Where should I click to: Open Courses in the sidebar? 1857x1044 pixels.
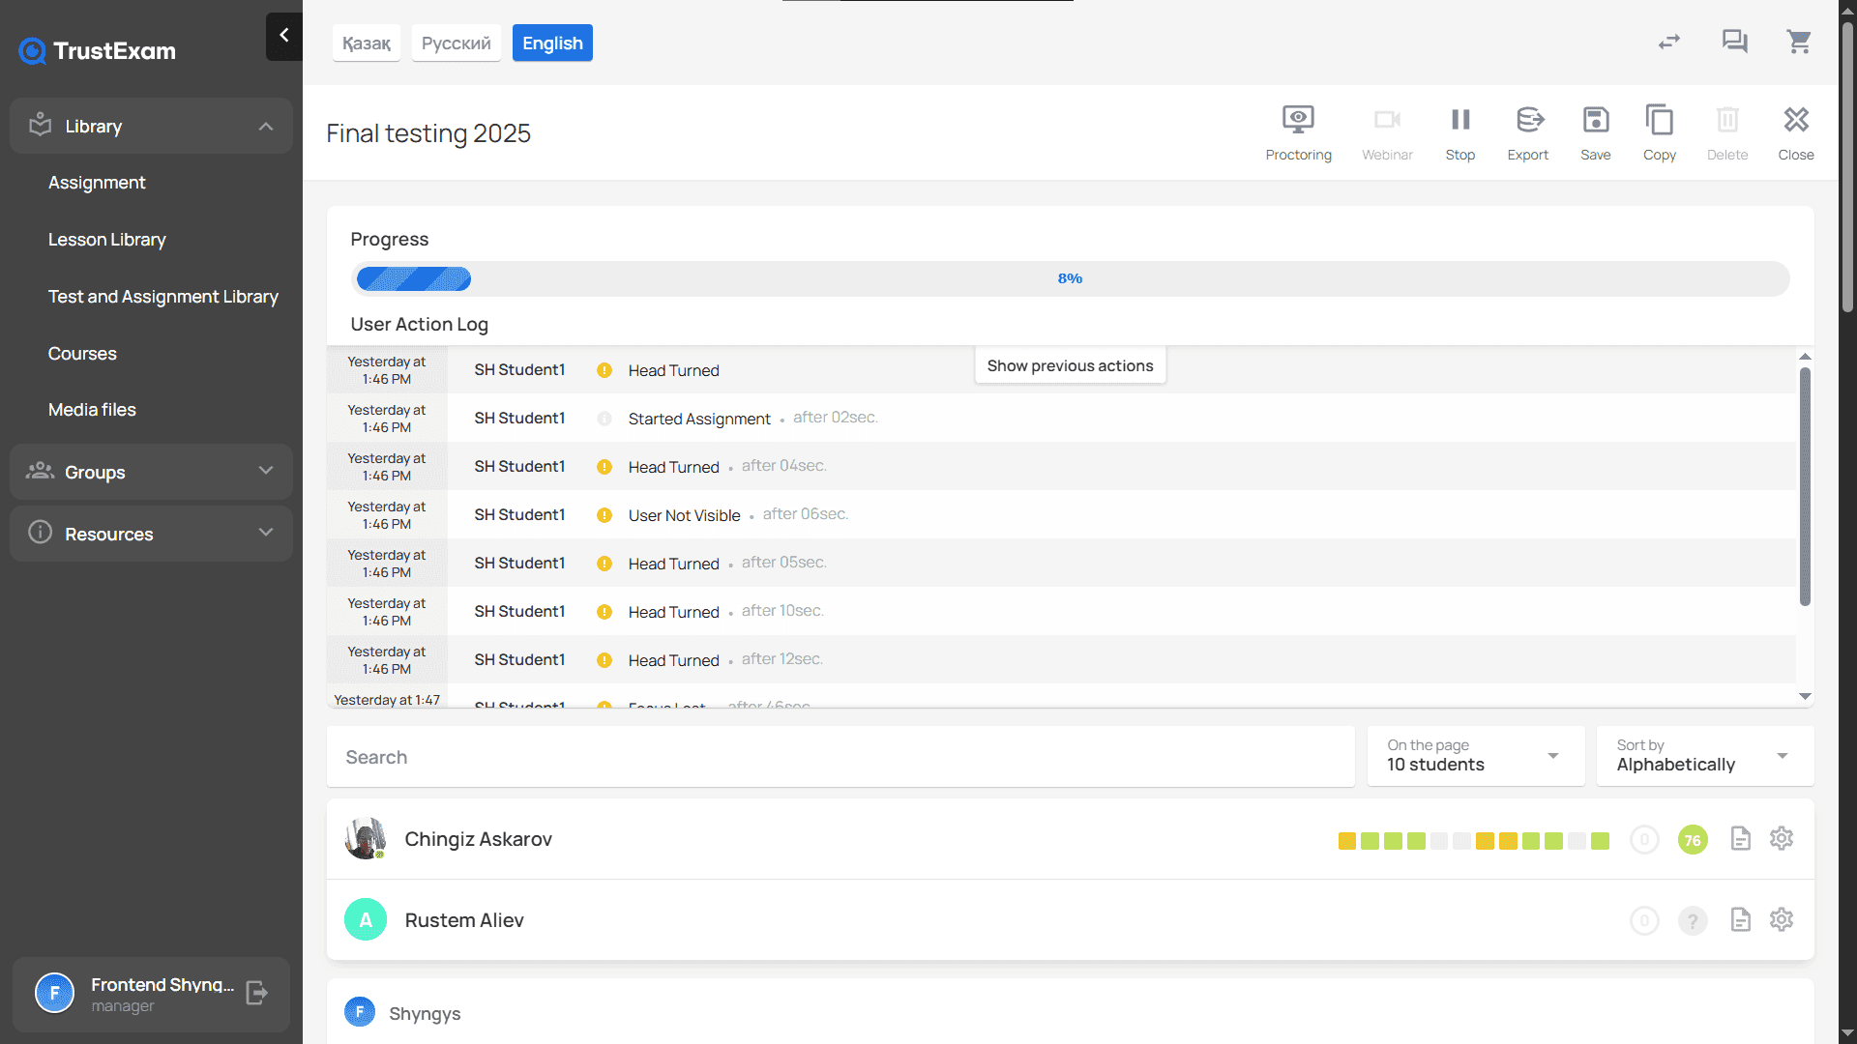tap(82, 354)
